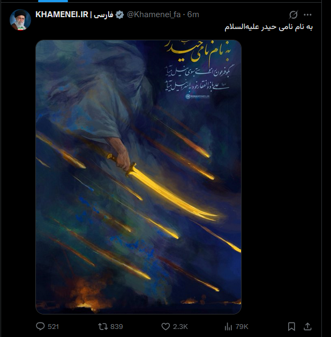Select the highlighted blue active tab
Image resolution: width=331 pixels, height=337 pixels.
coord(53,1)
